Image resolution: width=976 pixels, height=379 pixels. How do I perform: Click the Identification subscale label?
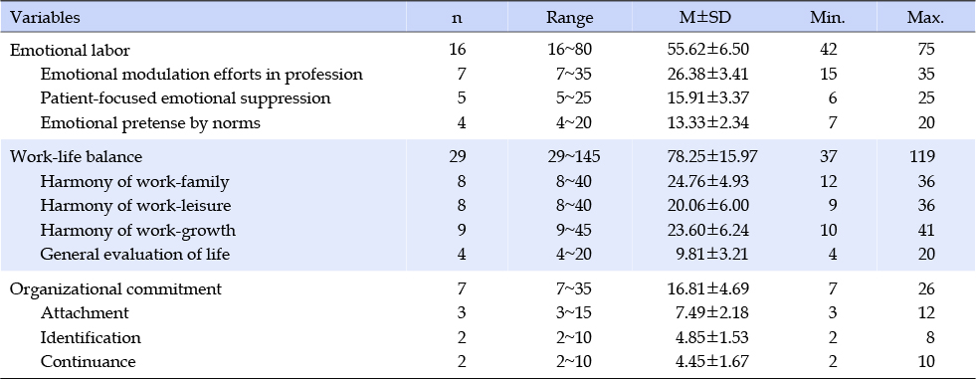[91, 337]
